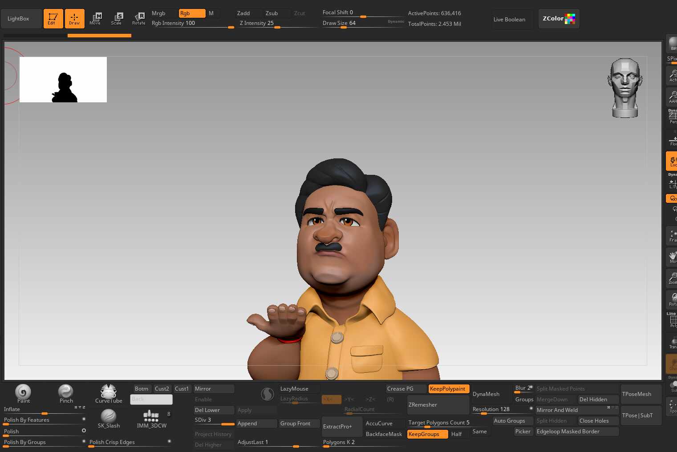Activate the Scale transform tool
Screen dimensions: 677x452
[117, 19]
